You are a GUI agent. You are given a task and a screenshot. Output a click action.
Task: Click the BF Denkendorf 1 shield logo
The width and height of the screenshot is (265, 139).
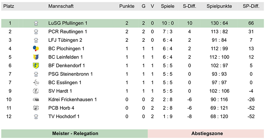click(36, 65)
